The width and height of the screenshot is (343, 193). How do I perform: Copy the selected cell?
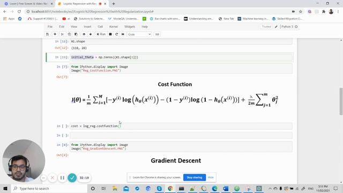(x=69, y=34)
